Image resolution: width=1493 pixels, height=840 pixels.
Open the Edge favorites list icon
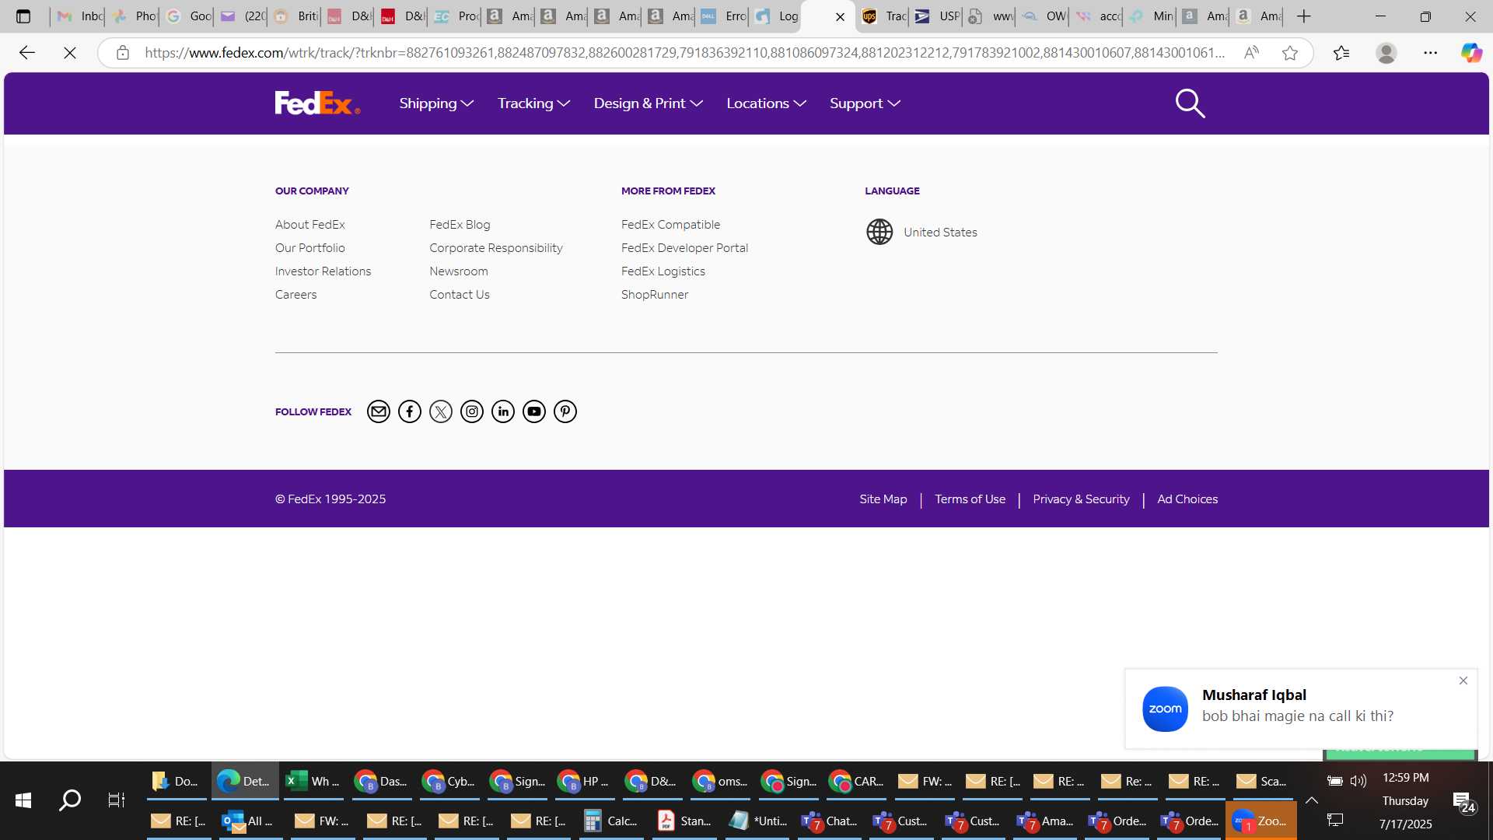click(x=1341, y=53)
